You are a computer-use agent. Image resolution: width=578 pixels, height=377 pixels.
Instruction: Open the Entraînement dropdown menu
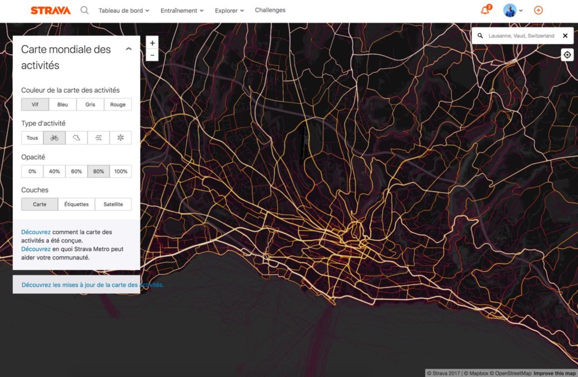[182, 10]
